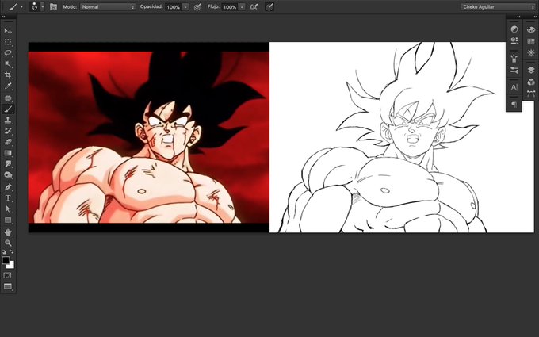This screenshot has height=337, width=539.
Task: Select the Hand tool
Action: point(8,232)
